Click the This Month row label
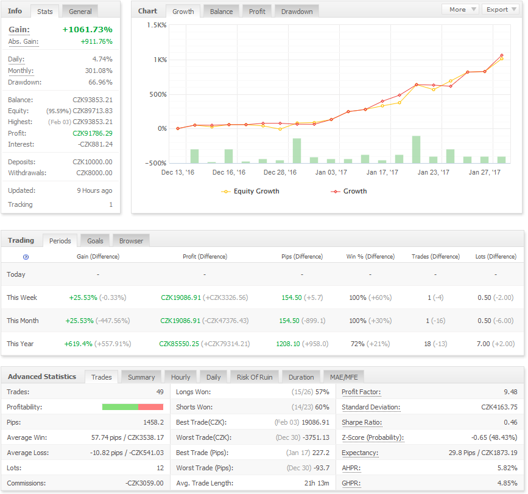Image resolution: width=528 pixels, height=494 pixels. [23, 321]
